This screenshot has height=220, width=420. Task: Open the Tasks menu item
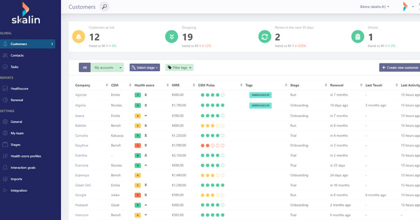14,67
